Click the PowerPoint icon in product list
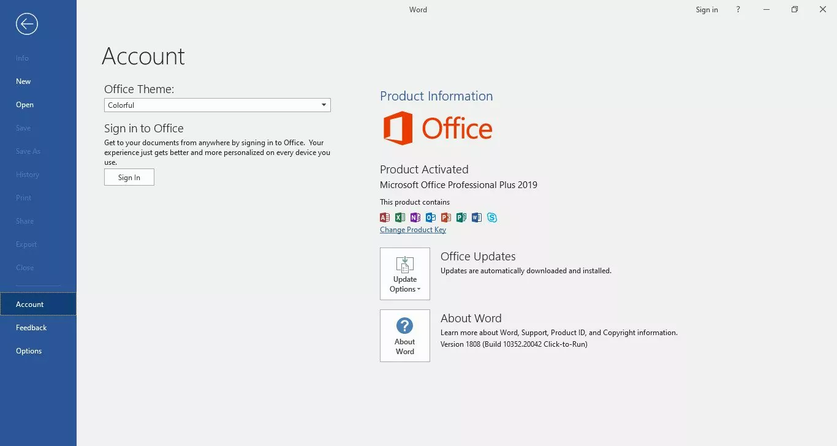837x446 pixels. (x=446, y=217)
